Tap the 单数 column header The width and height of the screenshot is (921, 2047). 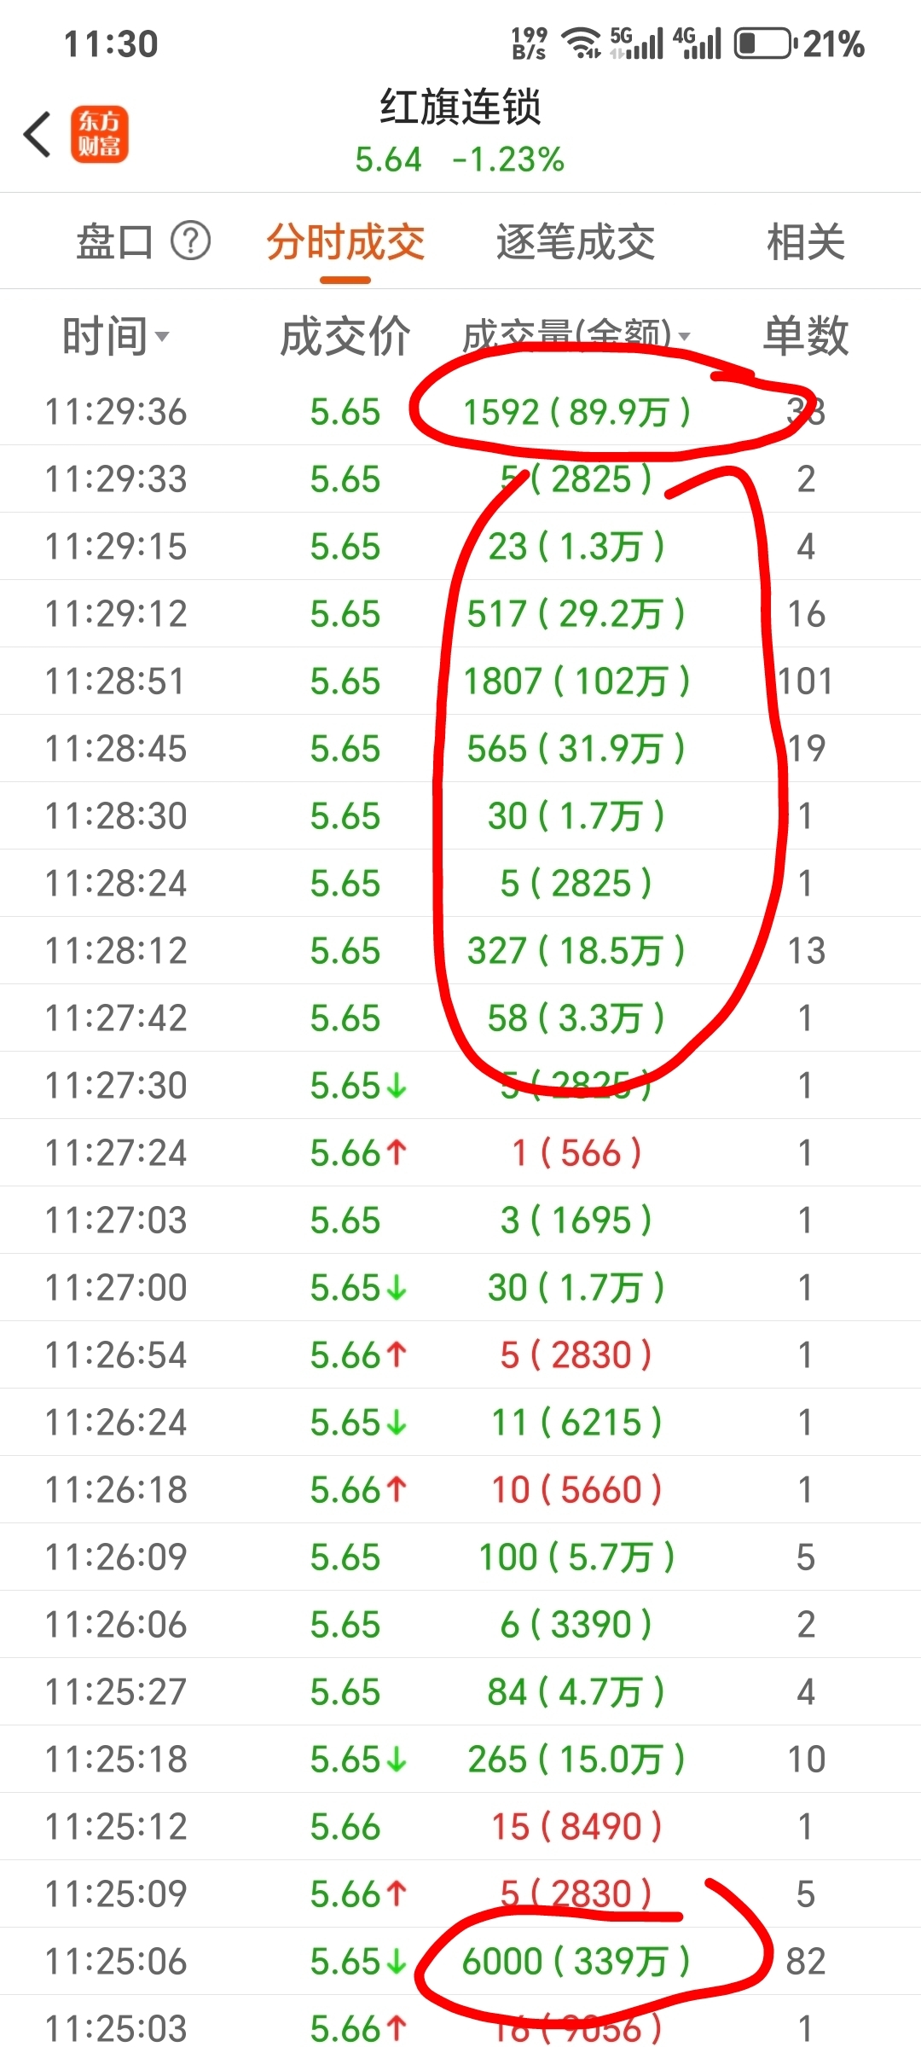(x=806, y=335)
